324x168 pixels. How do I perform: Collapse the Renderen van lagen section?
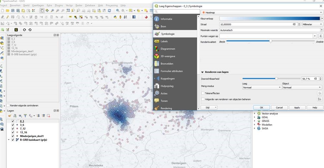pyautogui.click(x=202, y=72)
